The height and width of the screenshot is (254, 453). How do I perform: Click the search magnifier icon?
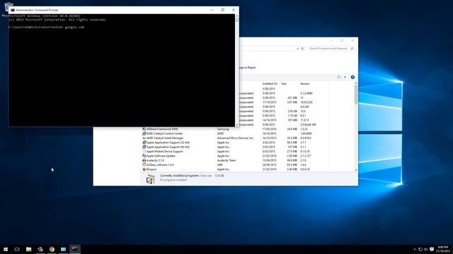[352, 49]
